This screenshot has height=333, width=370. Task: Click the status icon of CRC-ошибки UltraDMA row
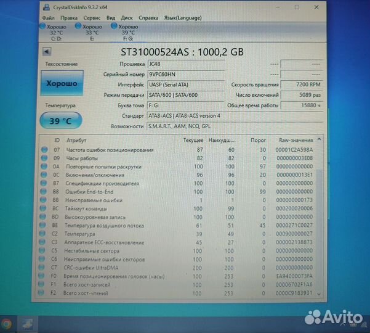(41, 268)
